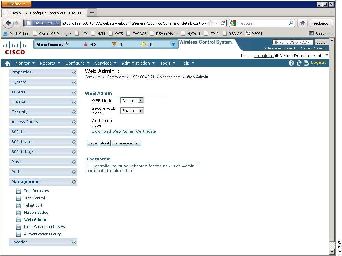Click the IP, Name, SSID, MAC search field

(292, 42)
